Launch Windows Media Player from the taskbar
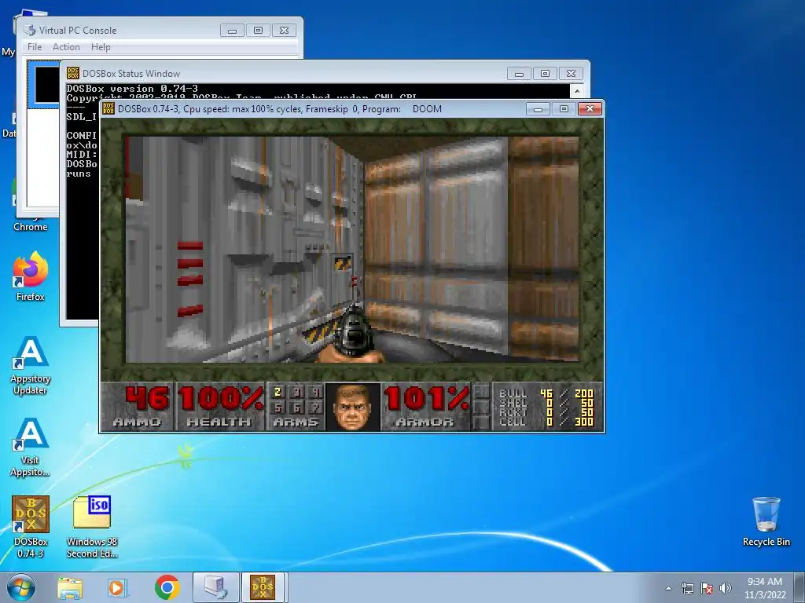The height and width of the screenshot is (603, 805). tap(118, 587)
